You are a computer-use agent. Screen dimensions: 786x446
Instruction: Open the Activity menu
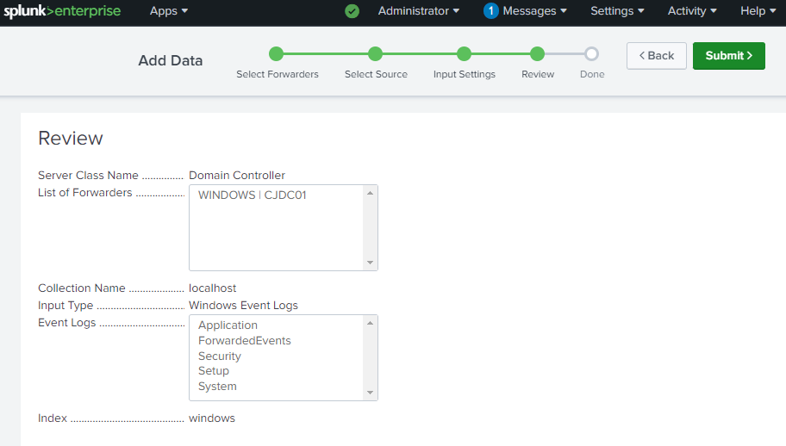tap(692, 11)
